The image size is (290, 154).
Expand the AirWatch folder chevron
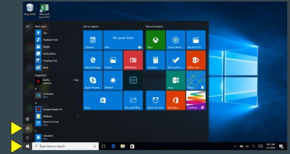pyautogui.click(x=78, y=116)
